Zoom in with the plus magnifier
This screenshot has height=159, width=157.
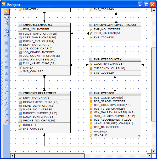click(7, 86)
